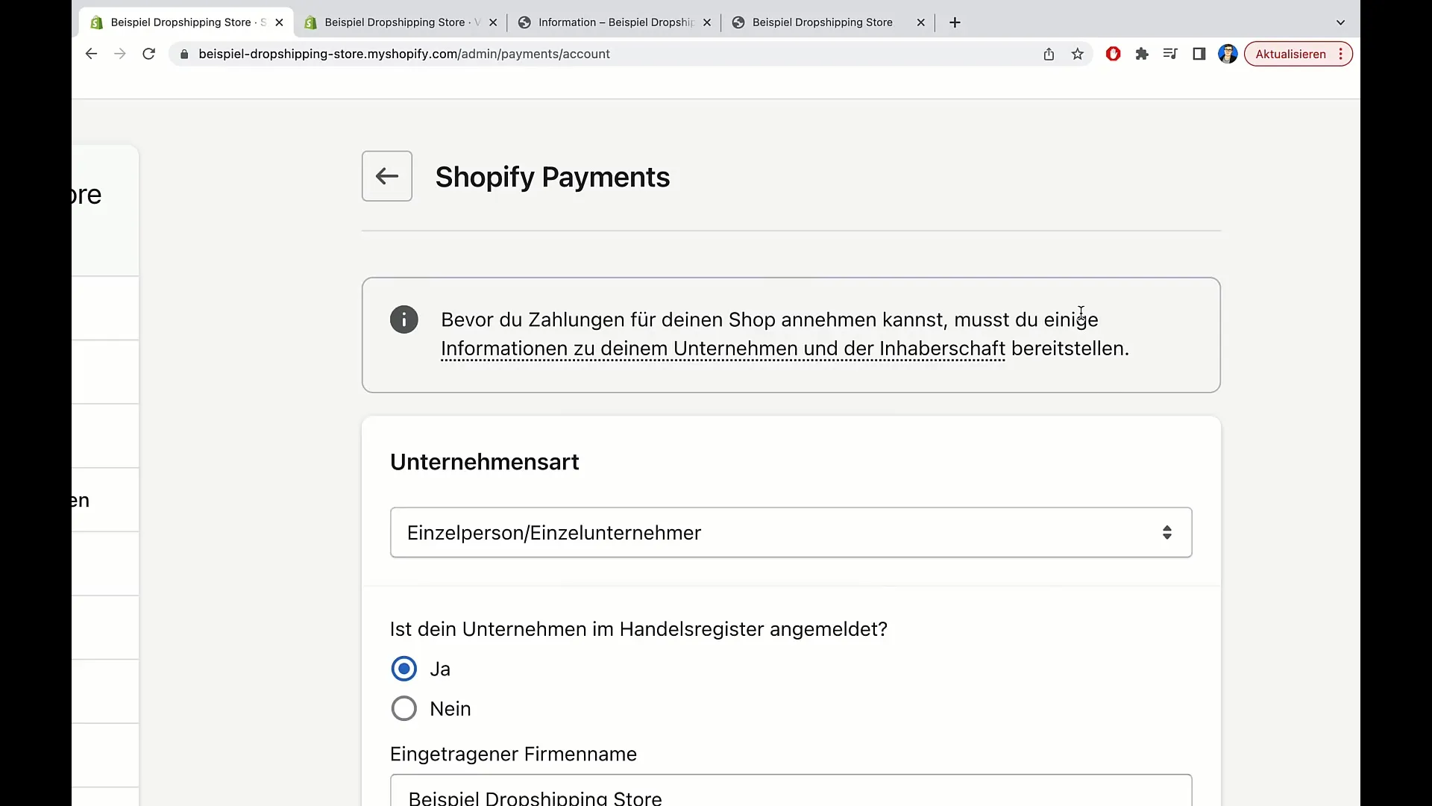This screenshot has width=1432, height=806.
Task: Switch to the Information – Beispiel Dropship tab
Action: (x=614, y=22)
